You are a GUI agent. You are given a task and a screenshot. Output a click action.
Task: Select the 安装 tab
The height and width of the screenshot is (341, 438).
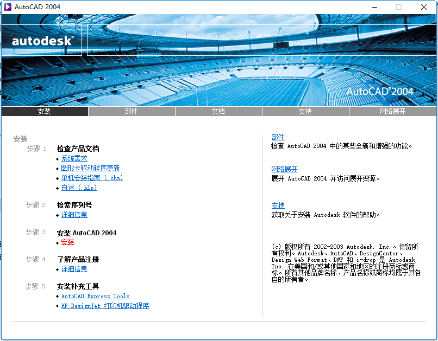(45, 111)
